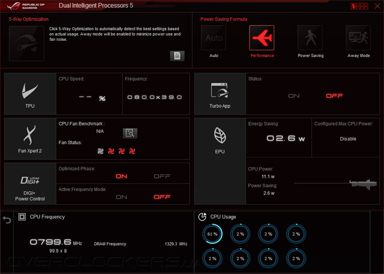This screenshot has height=274, width=384.
Task: Click the 2.6 w Power Saving value
Action: [269, 193]
